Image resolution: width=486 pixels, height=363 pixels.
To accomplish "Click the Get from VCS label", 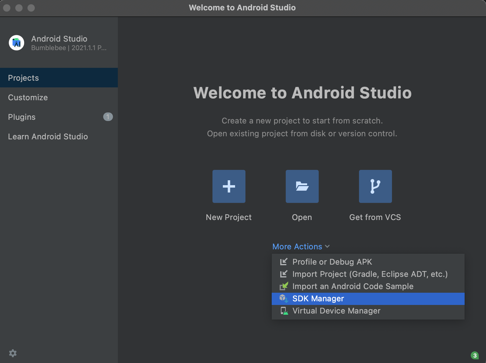I will tap(375, 217).
